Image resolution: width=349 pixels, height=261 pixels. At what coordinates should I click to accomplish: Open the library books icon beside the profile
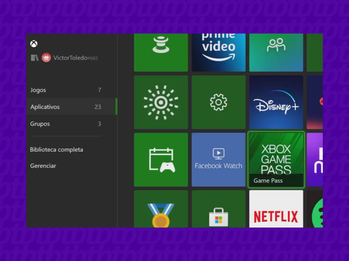(34, 58)
